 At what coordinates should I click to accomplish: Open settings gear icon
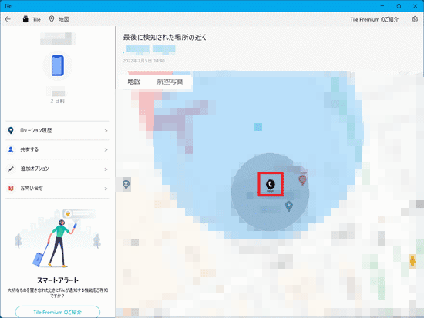pyautogui.click(x=415, y=19)
